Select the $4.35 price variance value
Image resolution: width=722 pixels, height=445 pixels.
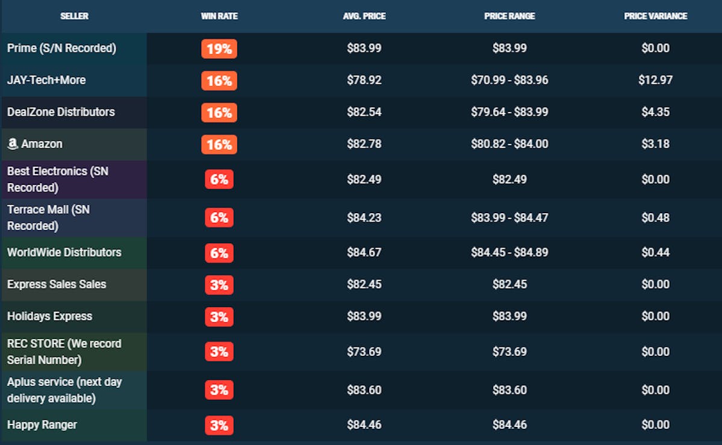[x=655, y=112]
